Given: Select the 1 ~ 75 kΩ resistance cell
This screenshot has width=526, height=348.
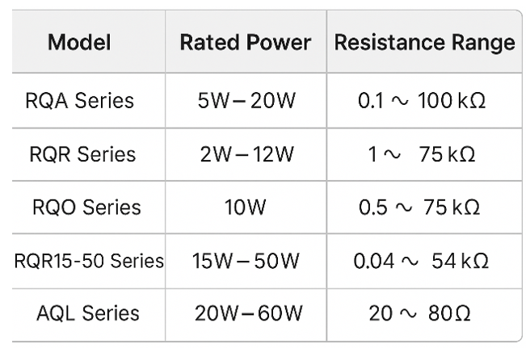Looking at the screenshot, I should 421,153.
